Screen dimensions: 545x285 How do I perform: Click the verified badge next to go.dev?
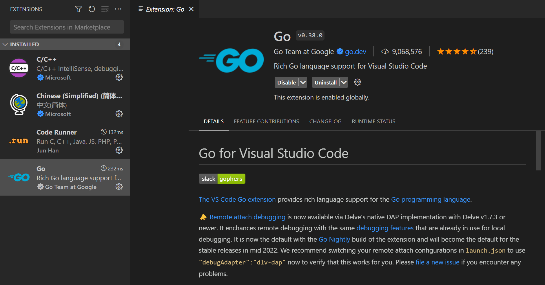(x=340, y=52)
